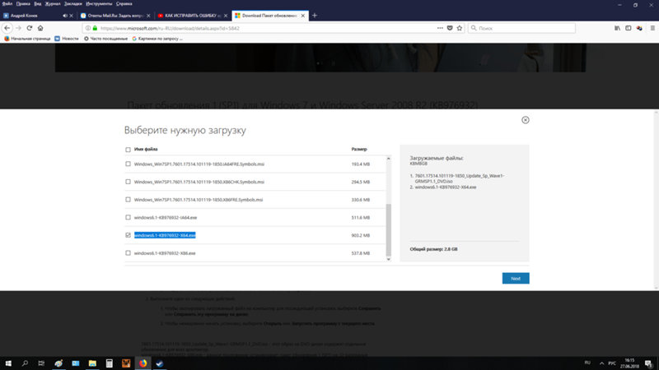
Task: Check the windows6.1-KB976932-X86.exe checkbox
Action: (x=128, y=253)
